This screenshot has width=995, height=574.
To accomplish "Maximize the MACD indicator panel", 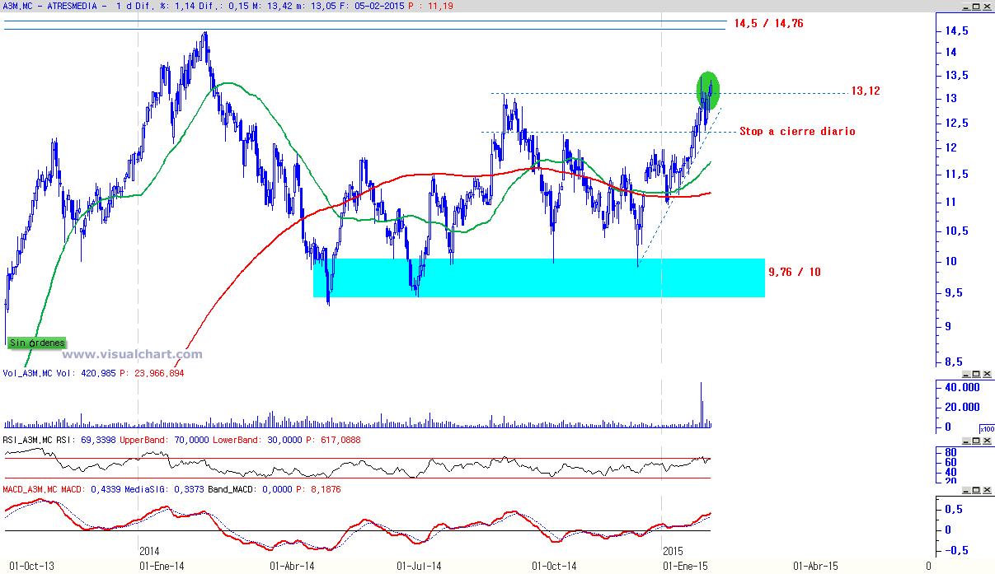I will click(976, 489).
